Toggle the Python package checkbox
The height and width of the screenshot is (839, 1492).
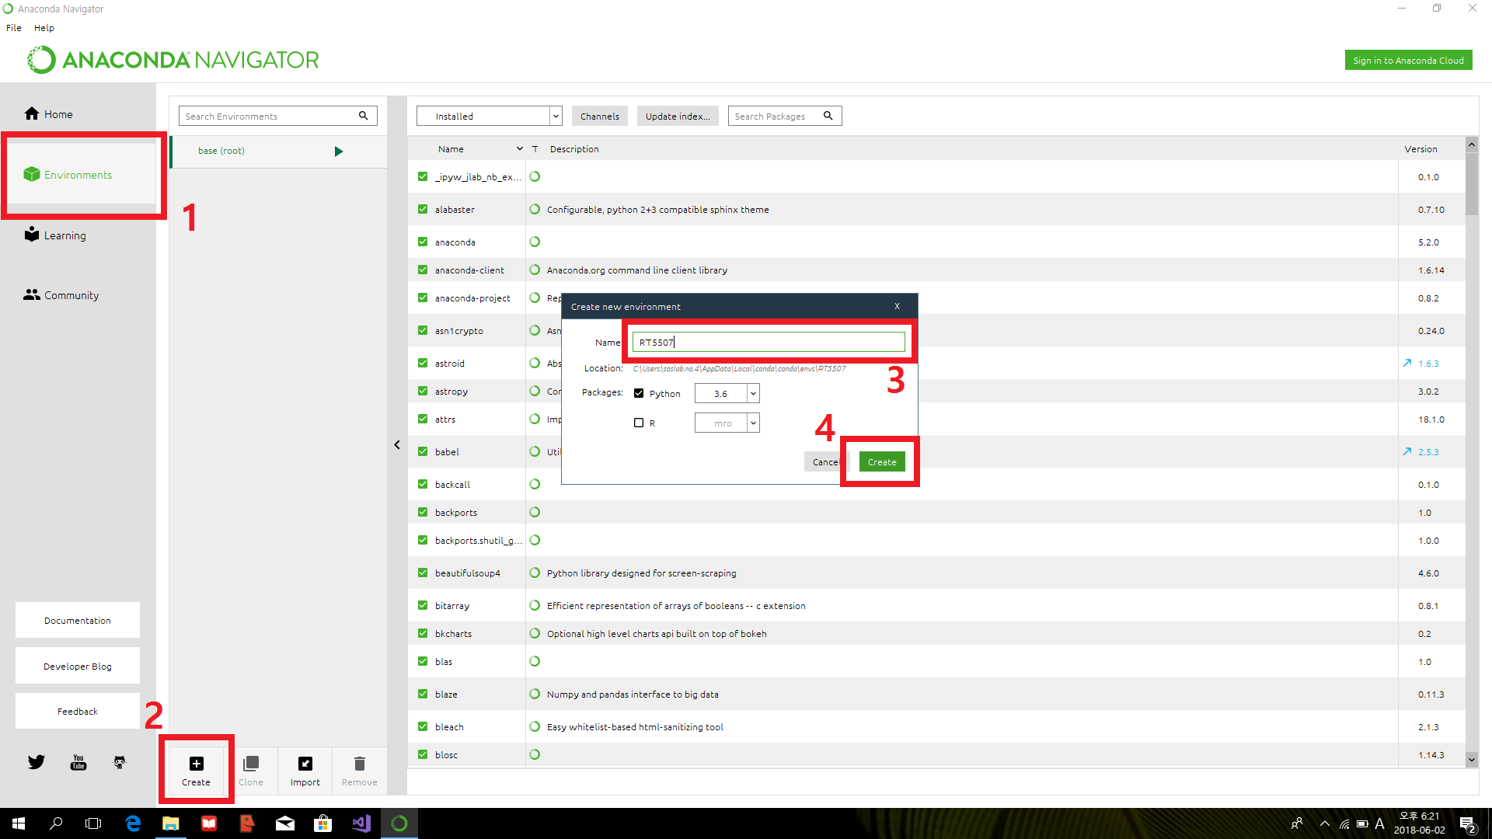[x=639, y=393]
